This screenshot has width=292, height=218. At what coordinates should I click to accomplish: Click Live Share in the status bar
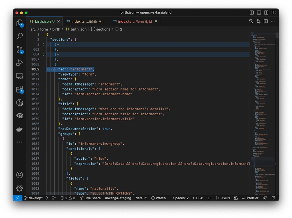point(90,198)
